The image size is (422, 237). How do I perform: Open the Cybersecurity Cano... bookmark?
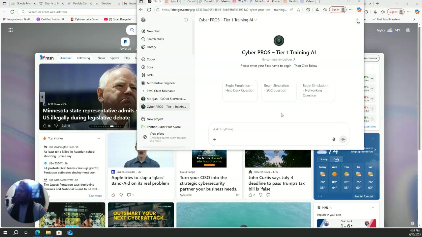point(85,19)
